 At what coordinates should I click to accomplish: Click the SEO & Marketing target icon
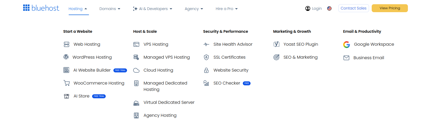276,57
